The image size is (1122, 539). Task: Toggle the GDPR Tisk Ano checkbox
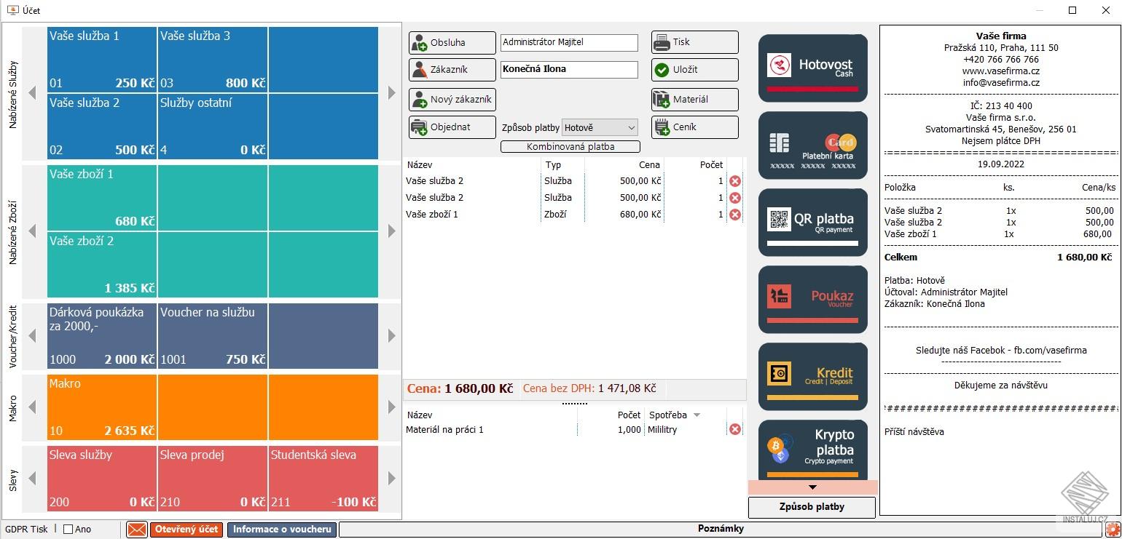click(x=68, y=530)
